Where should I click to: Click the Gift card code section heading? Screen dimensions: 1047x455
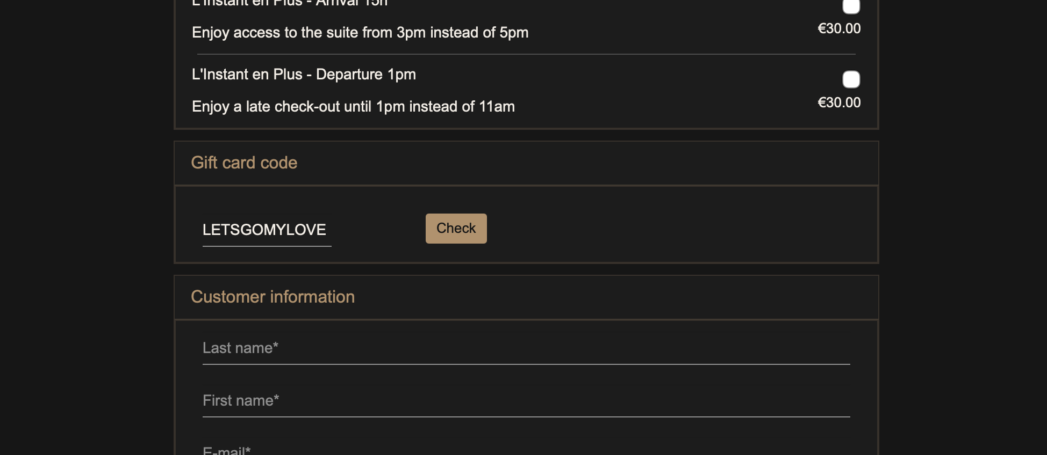pyautogui.click(x=244, y=163)
